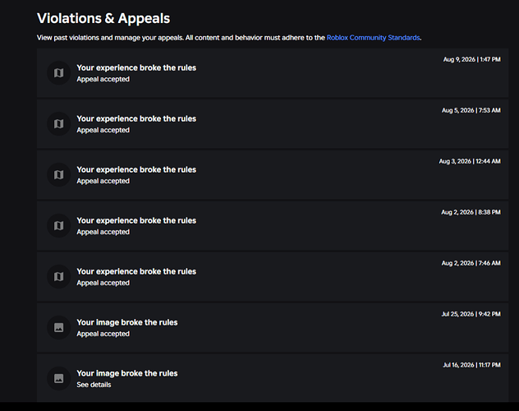Viewport: 519px width, 411px height.
Task: Click Appeal accepted on the 7:46 AM violation
Action: [x=103, y=283]
